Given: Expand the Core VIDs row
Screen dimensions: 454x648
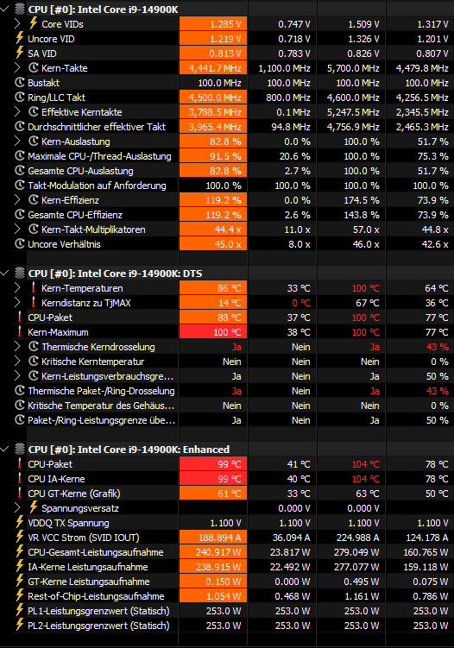Looking at the screenshot, I should pyautogui.click(x=17, y=24).
